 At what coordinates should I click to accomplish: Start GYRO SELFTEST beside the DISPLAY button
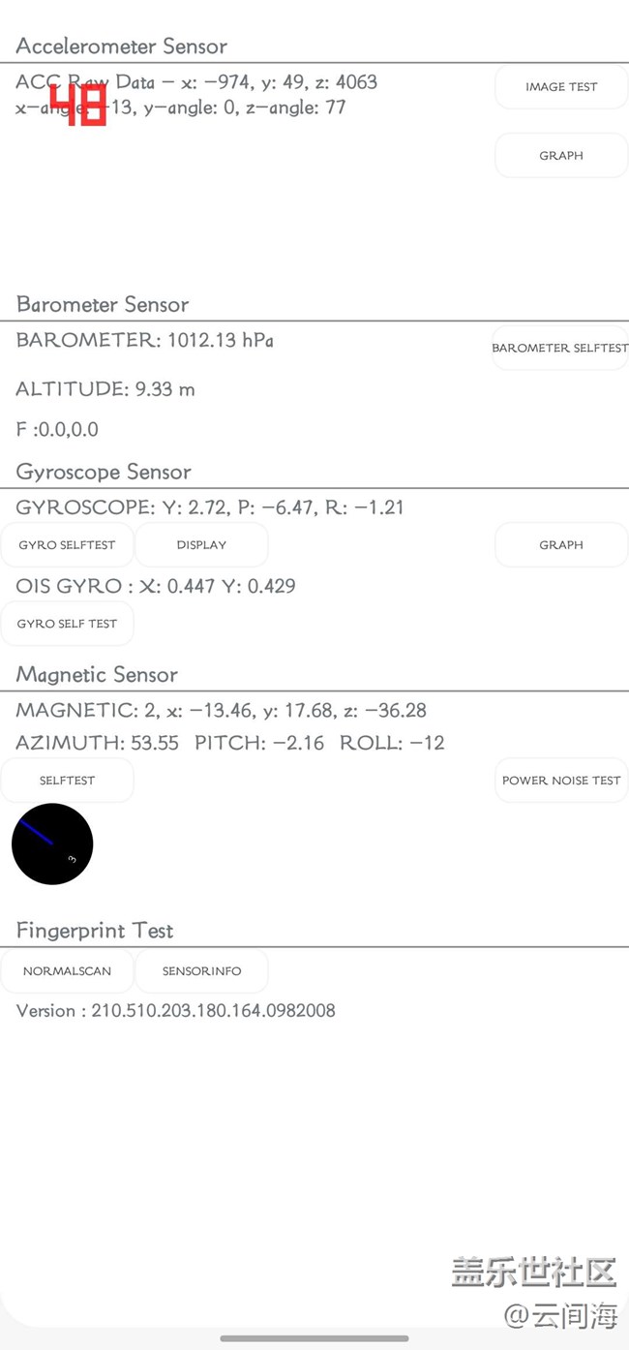[x=67, y=545]
